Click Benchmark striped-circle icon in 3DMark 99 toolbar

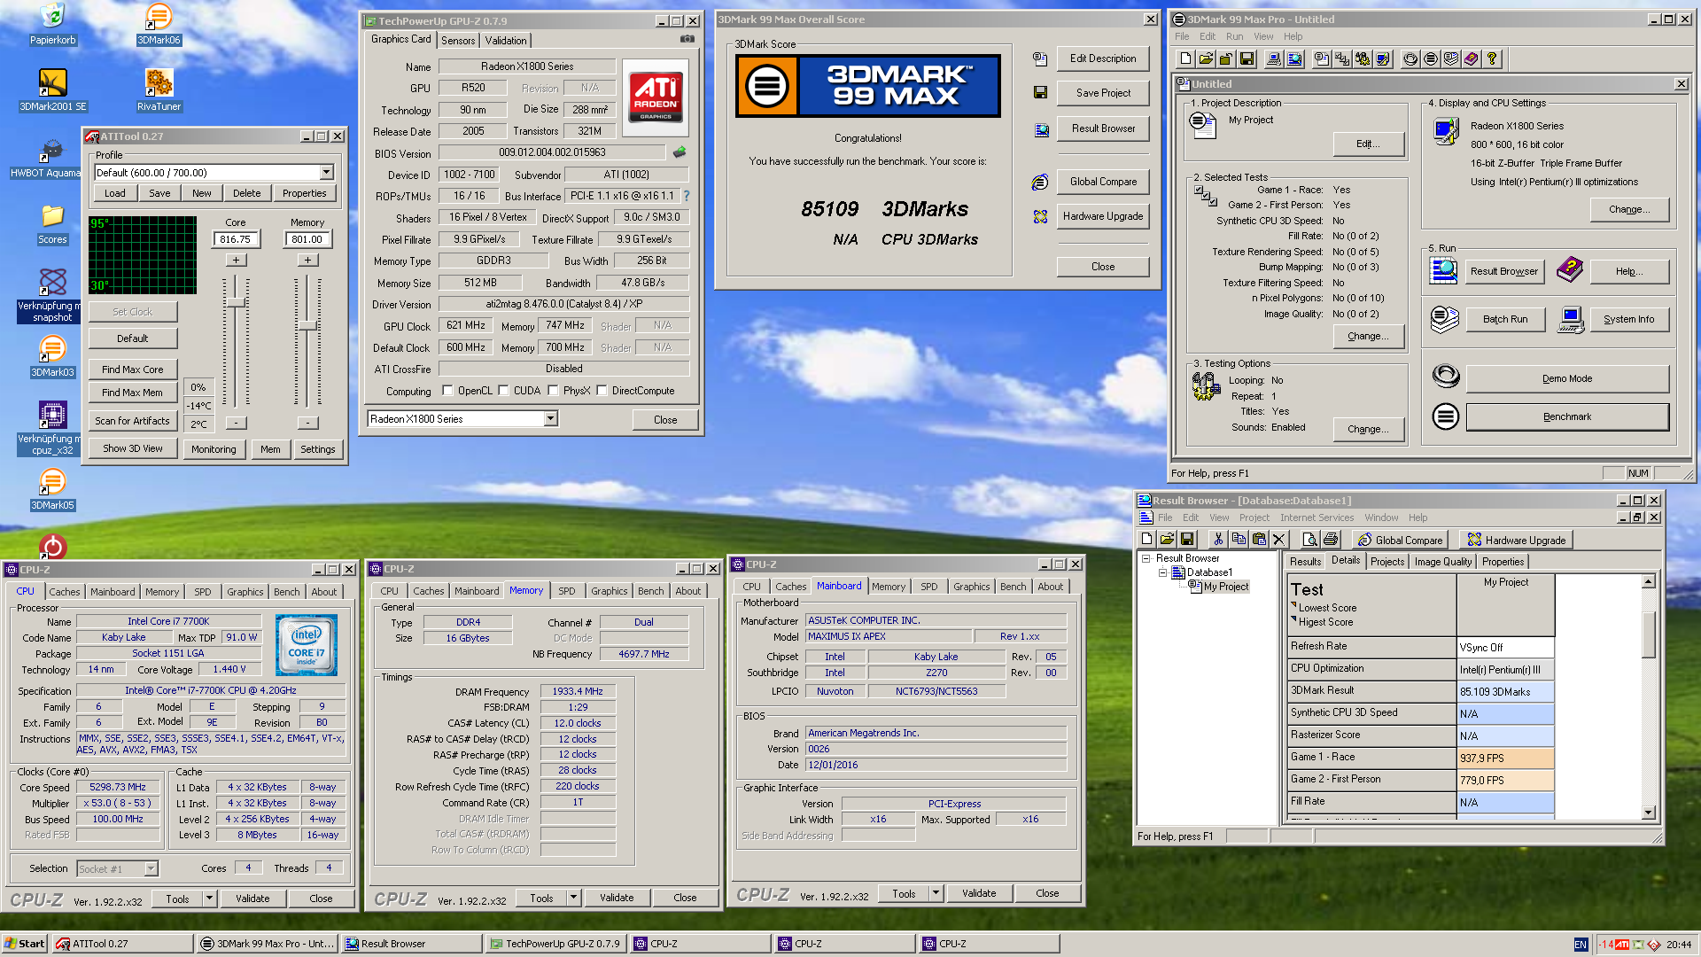point(1431,58)
